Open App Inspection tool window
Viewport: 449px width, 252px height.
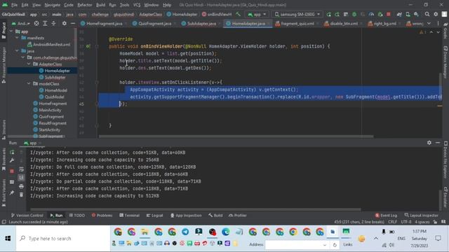tap(186, 216)
